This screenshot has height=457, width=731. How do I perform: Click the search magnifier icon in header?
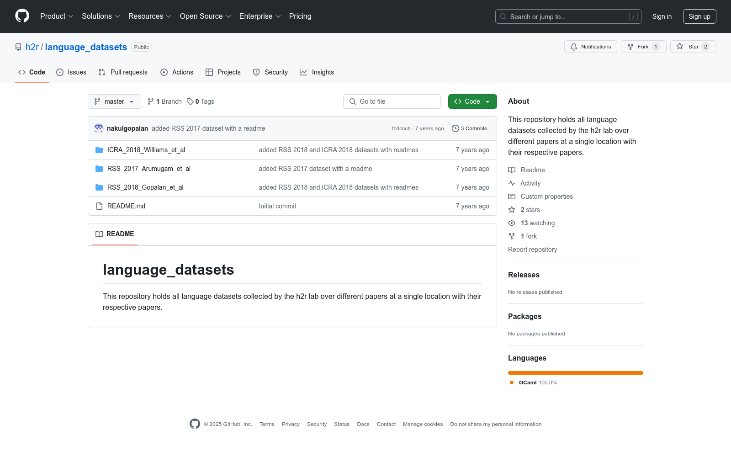503,16
